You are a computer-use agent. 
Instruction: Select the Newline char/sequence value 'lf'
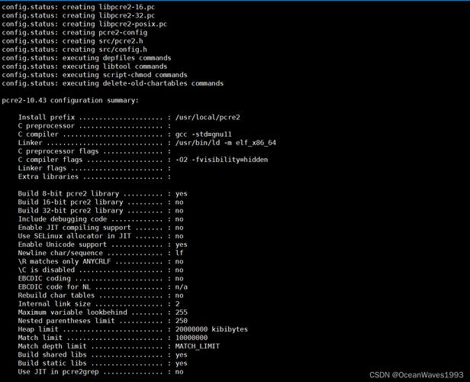pos(179,253)
